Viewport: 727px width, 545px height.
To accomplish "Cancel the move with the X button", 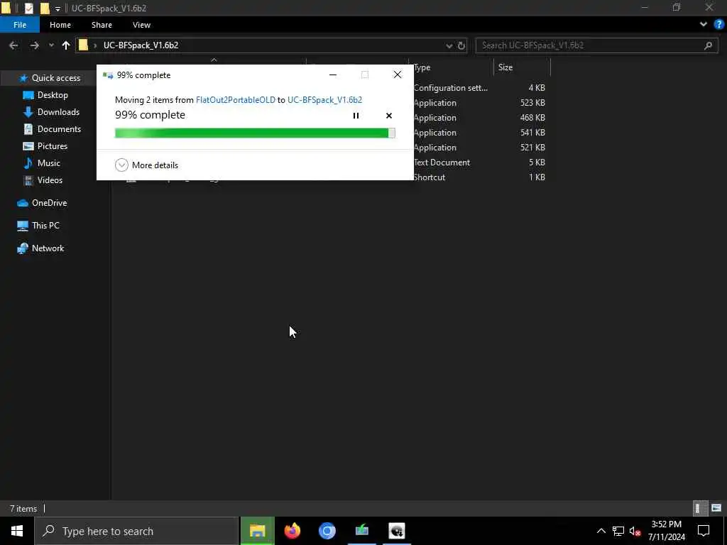I will 388,116.
